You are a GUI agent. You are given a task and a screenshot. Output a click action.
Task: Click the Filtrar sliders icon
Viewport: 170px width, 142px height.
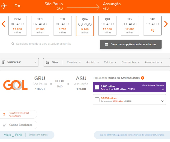pos(47,62)
